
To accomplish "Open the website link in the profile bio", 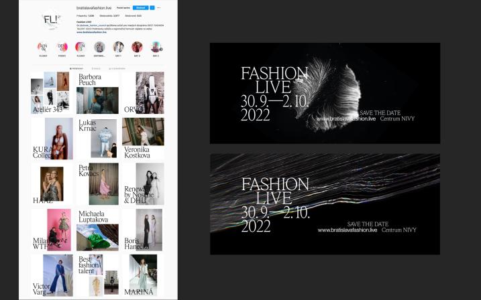I will coord(91,32).
